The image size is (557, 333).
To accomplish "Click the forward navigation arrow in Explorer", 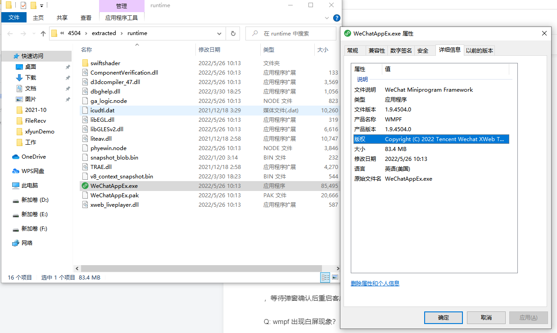I will coord(24,33).
